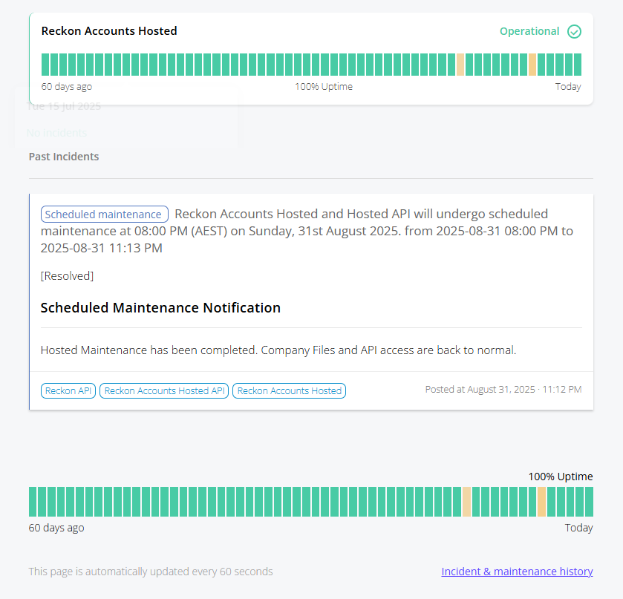
Task: Select the most recent orange bar in the bottom uptime chart
Action: (x=541, y=502)
